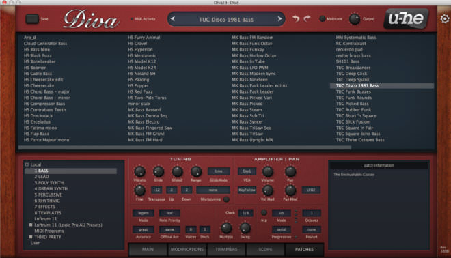The image size is (451, 258).
Task: Toggle the Multicore button
Action: click(x=322, y=19)
